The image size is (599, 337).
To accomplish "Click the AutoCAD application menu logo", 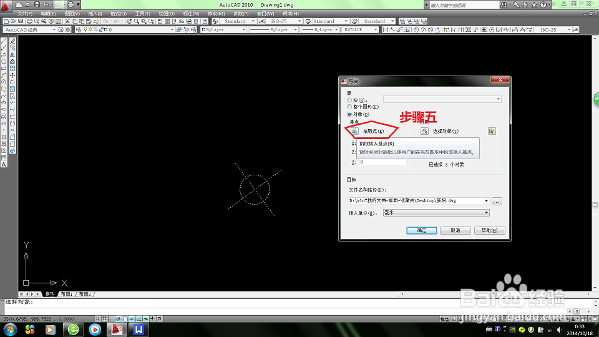I will coord(6,6).
